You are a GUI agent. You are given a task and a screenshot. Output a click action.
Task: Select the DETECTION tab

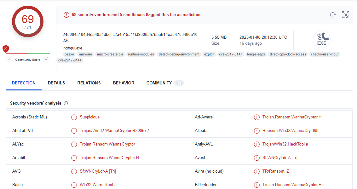point(24,83)
